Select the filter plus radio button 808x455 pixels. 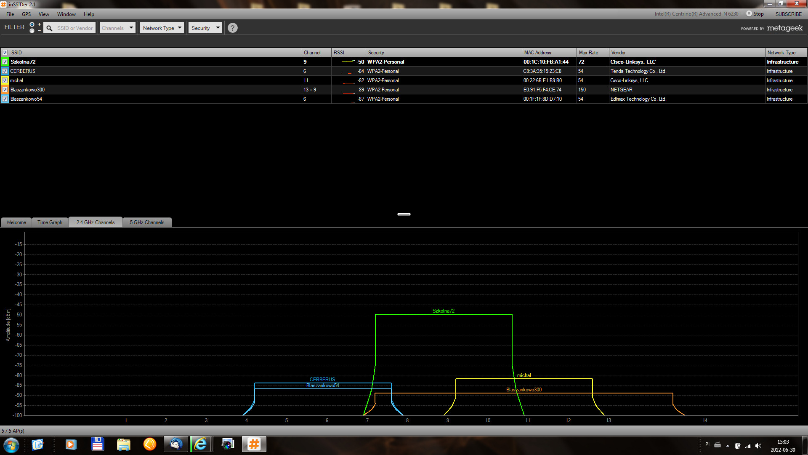(x=32, y=24)
